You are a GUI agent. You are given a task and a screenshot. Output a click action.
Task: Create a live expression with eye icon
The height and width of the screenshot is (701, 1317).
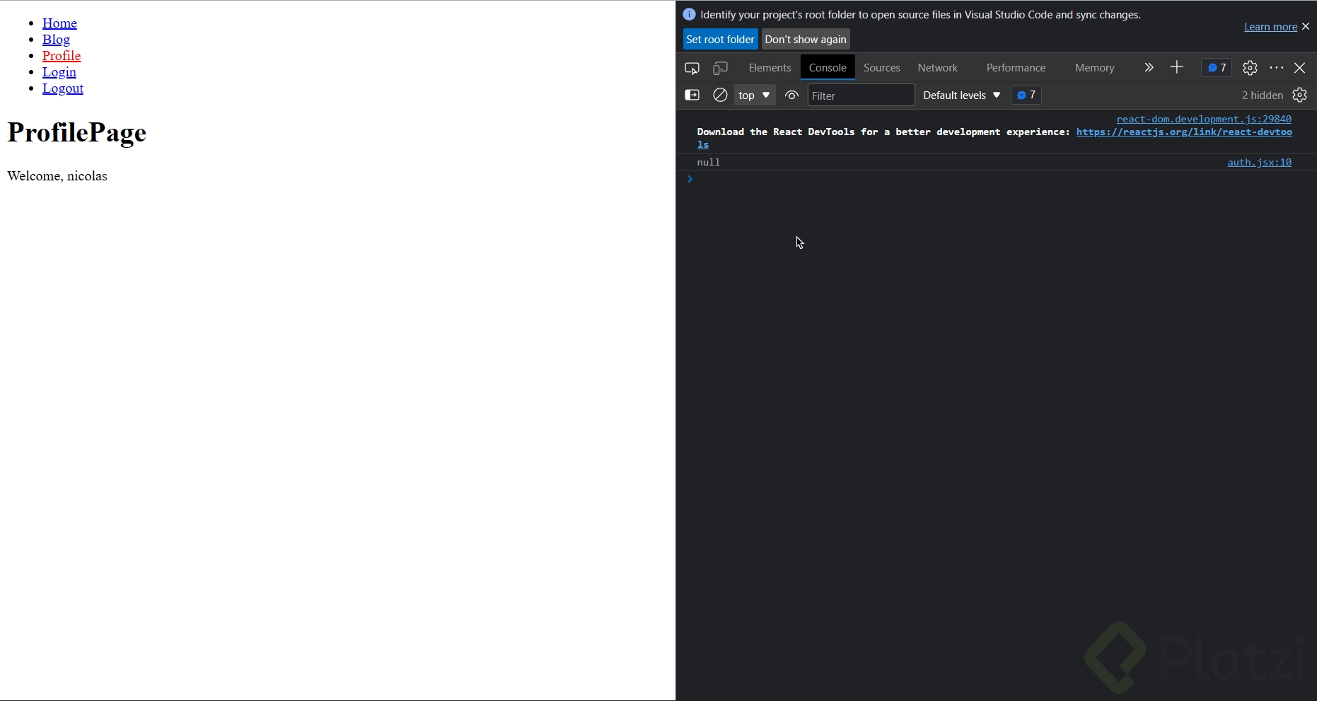[x=791, y=95]
